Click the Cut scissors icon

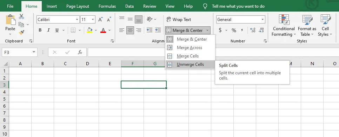[x=21, y=16]
